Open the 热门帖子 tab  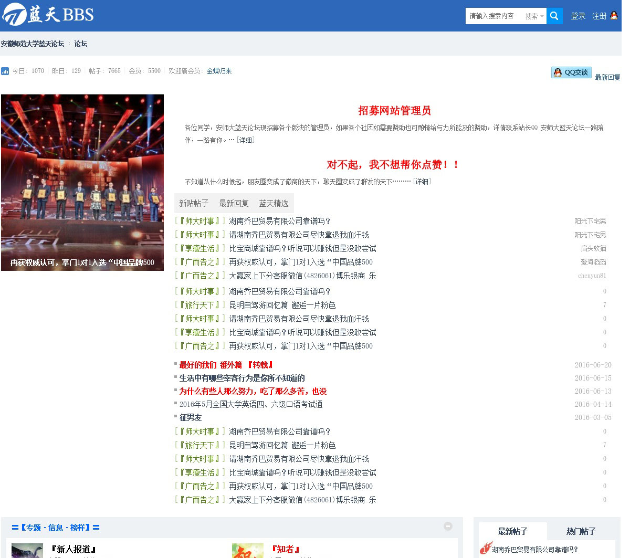[x=581, y=531]
